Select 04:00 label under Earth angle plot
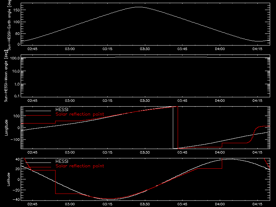This screenshot has height=207, width=276. [x=220, y=49]
